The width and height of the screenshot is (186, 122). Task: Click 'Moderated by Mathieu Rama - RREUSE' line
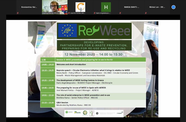coord(74,105)
